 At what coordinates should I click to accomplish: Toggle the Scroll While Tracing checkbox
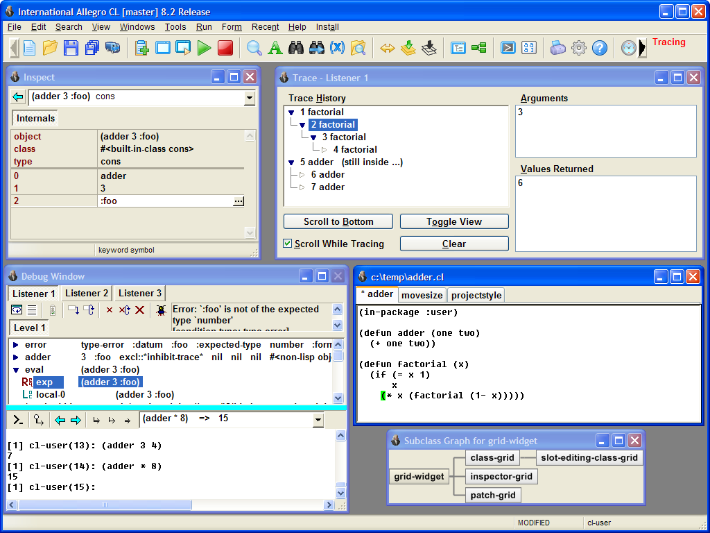287,244
